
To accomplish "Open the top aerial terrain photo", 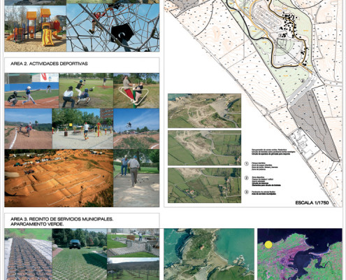I will point(204,111).
